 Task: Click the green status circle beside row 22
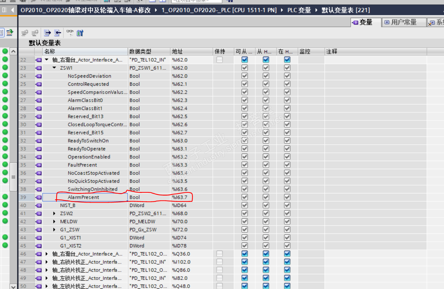(x=5, y=60)
